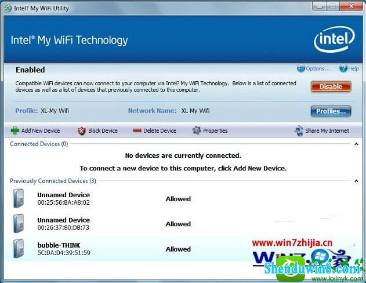Select the bubble-THINK device name
Image resolution: width=366 pixels, height=283 pixels.
pos(59,245)
